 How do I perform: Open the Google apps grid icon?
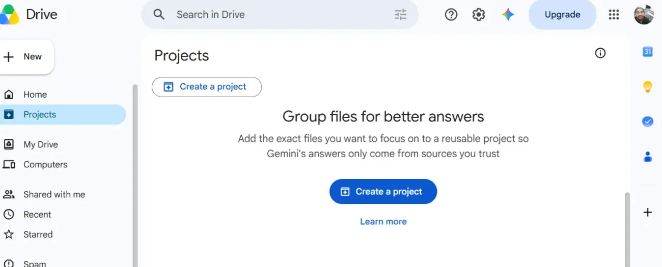coord(614,15)
